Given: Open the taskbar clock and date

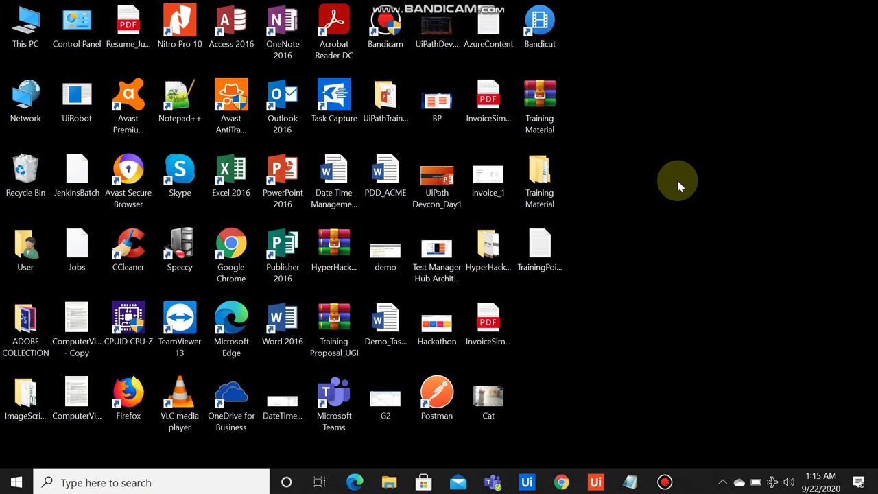Looking at the screenshot, I should [821, 482].
